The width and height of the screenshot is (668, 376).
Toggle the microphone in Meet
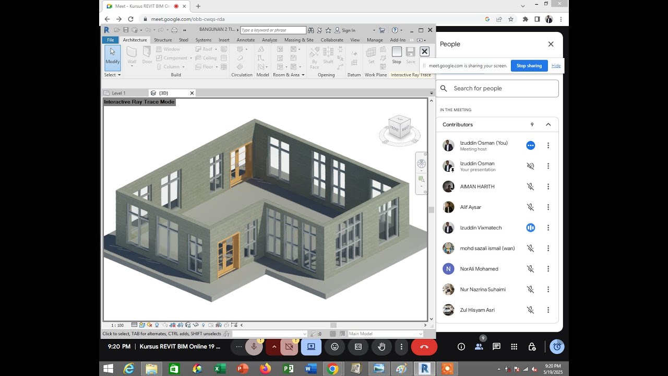coord(254,346)
